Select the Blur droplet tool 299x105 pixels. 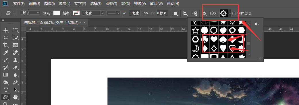pos(15,75)
